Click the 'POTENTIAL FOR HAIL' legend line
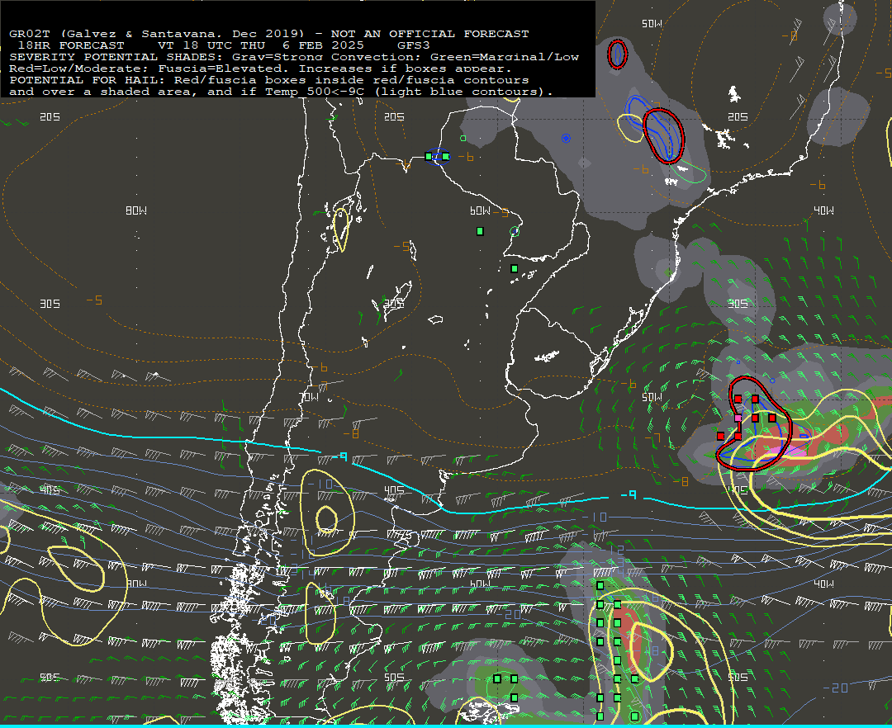Image resolution: width=892 pixels, height=728 pixels. 269,80
